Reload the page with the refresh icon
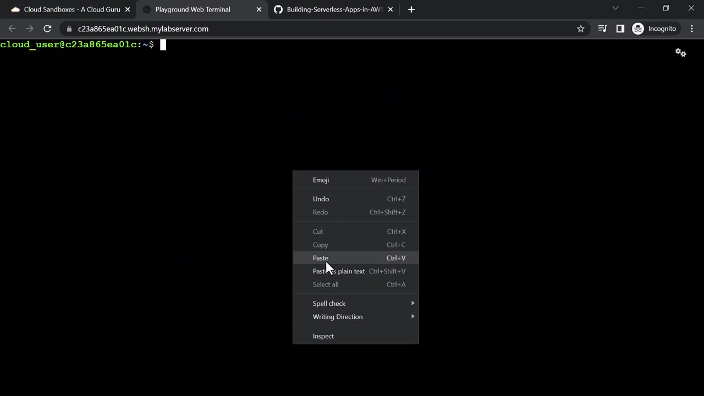 tap(47, 29)
